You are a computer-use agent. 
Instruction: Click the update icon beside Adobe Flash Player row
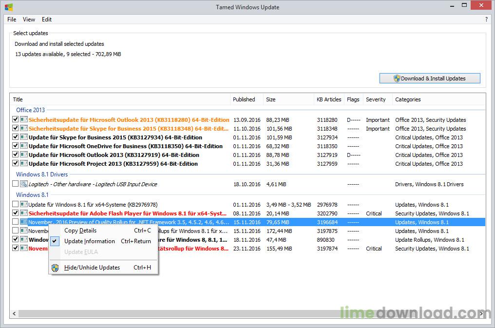pyautogui.click(x=24, y=213)
